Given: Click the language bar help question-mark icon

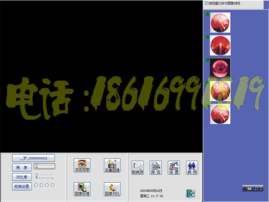Looking at the screenshot, I should coord(255,188).
